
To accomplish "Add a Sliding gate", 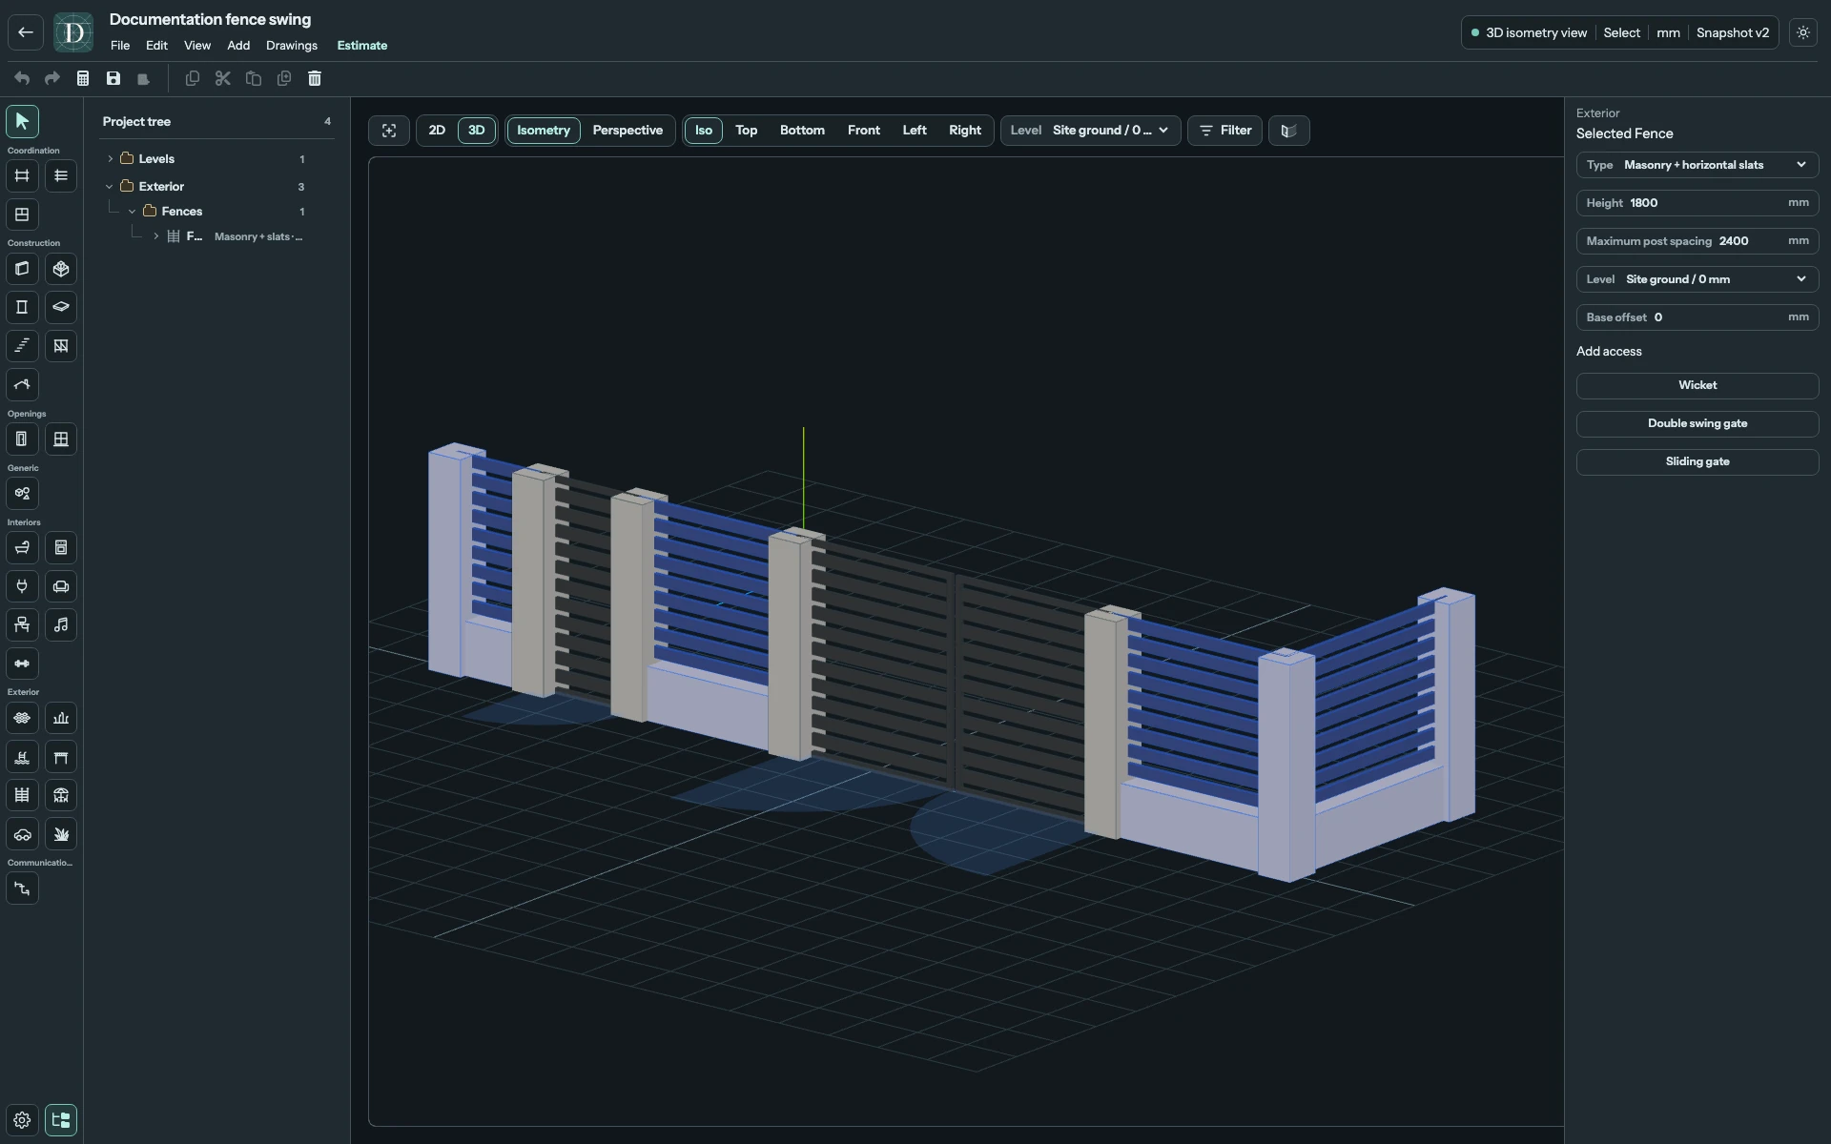I will pos(1697,461).
